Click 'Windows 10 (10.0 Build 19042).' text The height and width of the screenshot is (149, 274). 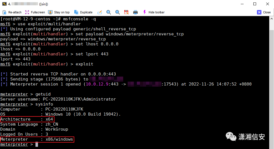tap(83, 114)
